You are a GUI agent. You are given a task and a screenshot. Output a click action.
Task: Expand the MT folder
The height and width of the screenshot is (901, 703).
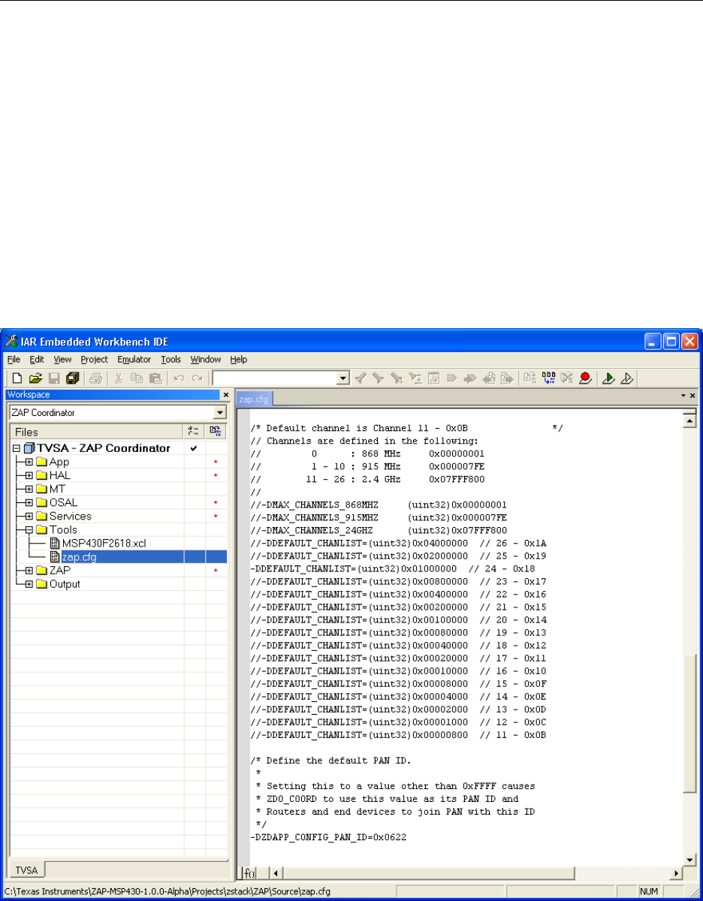pos(29,489)
